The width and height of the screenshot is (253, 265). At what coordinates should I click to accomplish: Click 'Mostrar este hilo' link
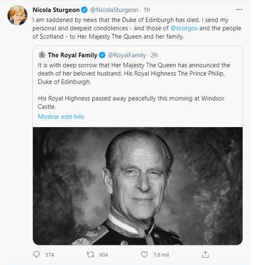[61, 116]
